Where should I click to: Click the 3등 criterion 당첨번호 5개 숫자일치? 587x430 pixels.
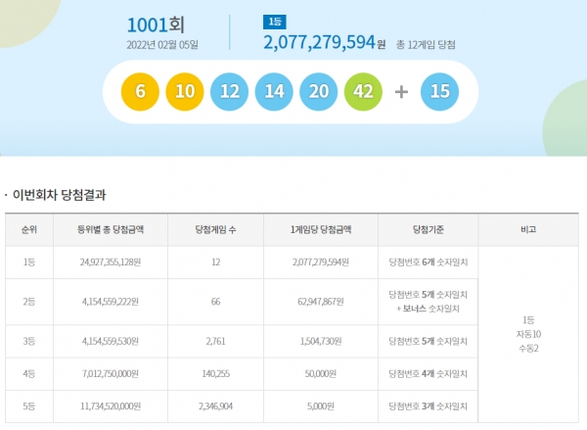click(x=429, y=341)
